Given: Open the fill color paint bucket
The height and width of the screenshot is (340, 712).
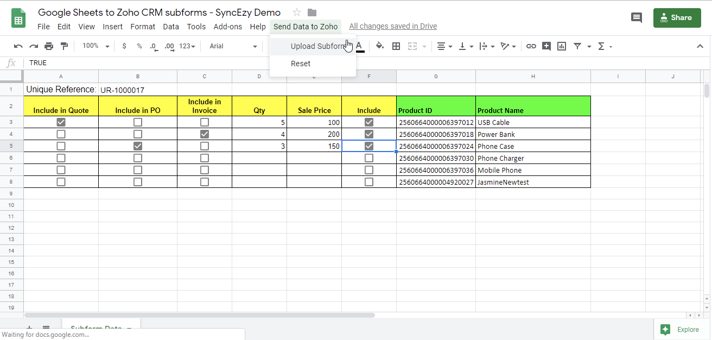Looking at the screenshot, I should point(380,46).
